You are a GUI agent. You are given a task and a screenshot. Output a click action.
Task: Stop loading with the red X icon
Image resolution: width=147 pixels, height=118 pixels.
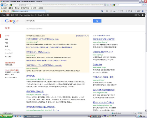coord(110,5)
